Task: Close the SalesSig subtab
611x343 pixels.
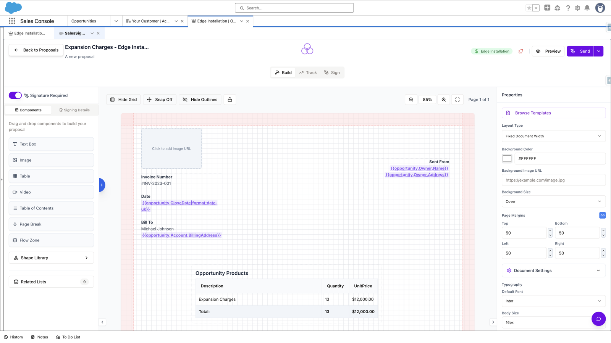Action: [x=98, y=33]
